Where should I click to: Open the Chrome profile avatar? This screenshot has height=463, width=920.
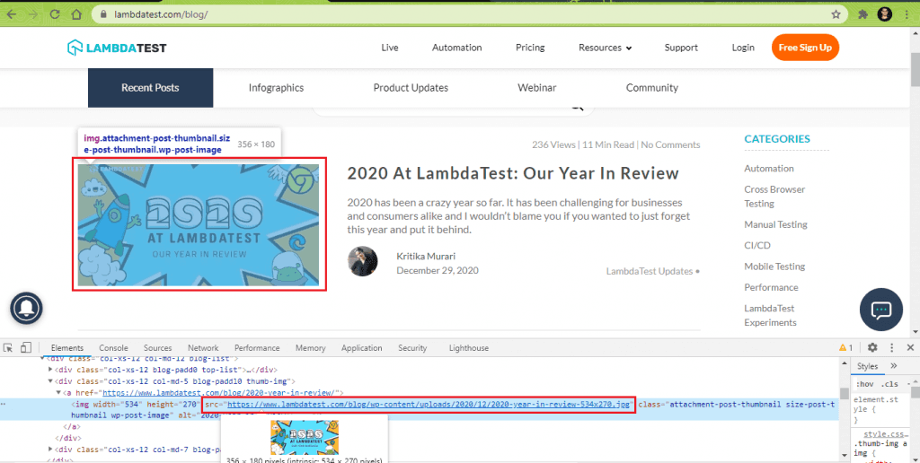(x=885, y=14)
